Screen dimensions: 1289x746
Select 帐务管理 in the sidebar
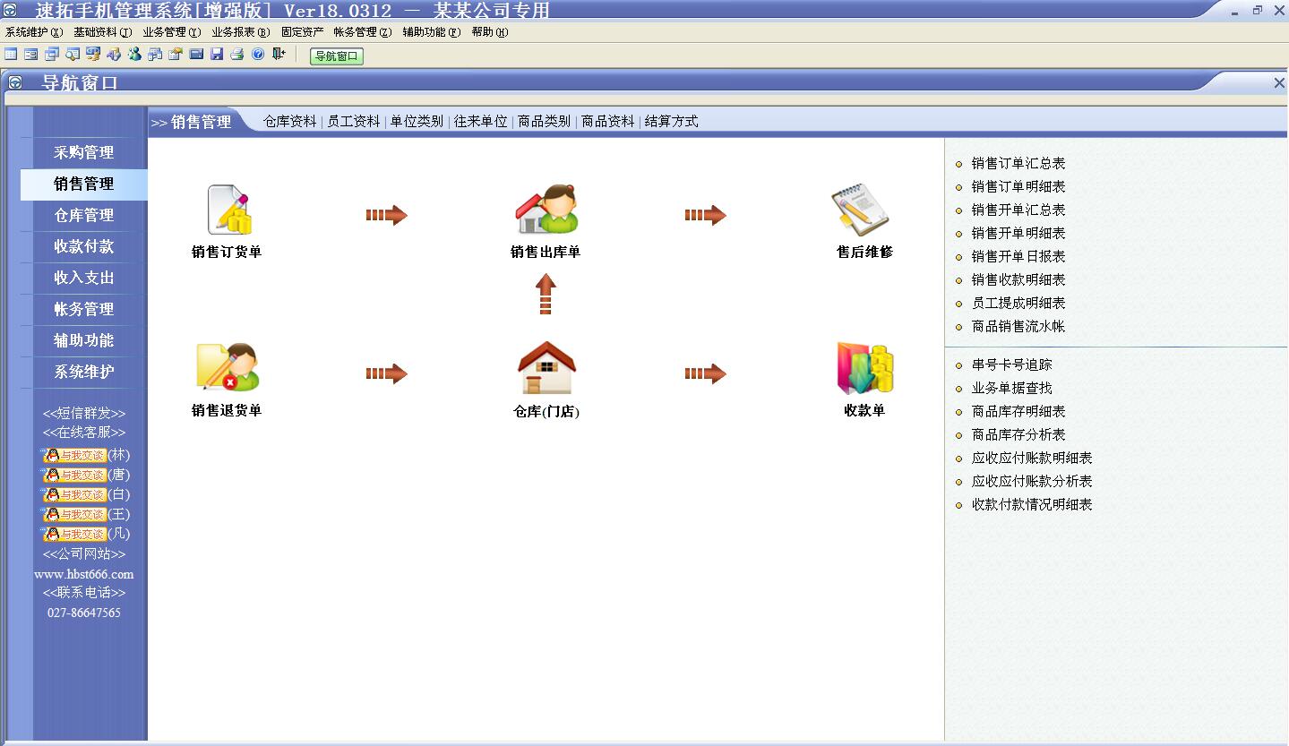(x=84, y=309)
